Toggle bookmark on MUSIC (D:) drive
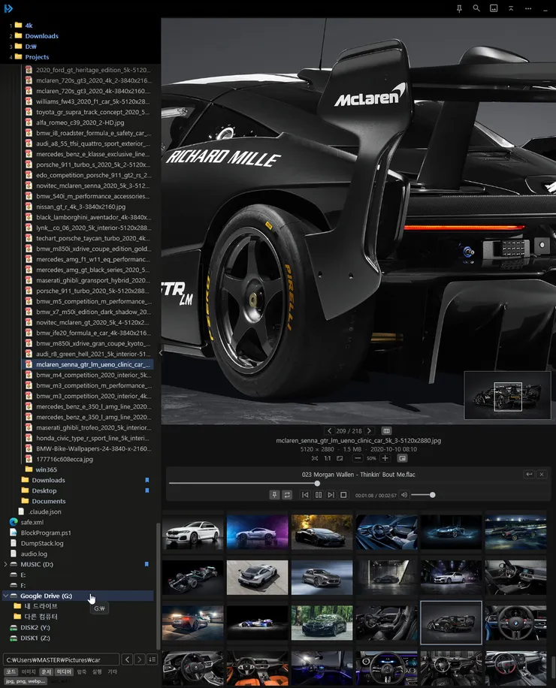Viewport: 556px width, 688px height. click(147, 564)
